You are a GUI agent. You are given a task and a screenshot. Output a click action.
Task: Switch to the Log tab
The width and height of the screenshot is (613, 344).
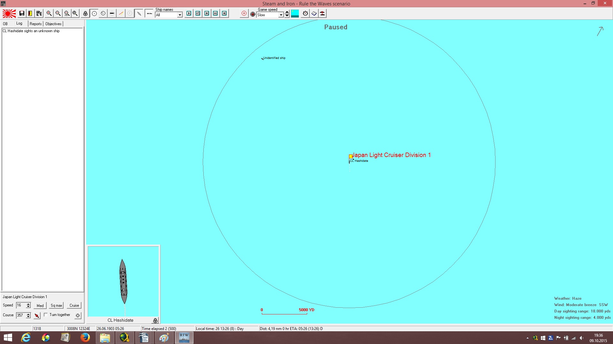[19, 24]
